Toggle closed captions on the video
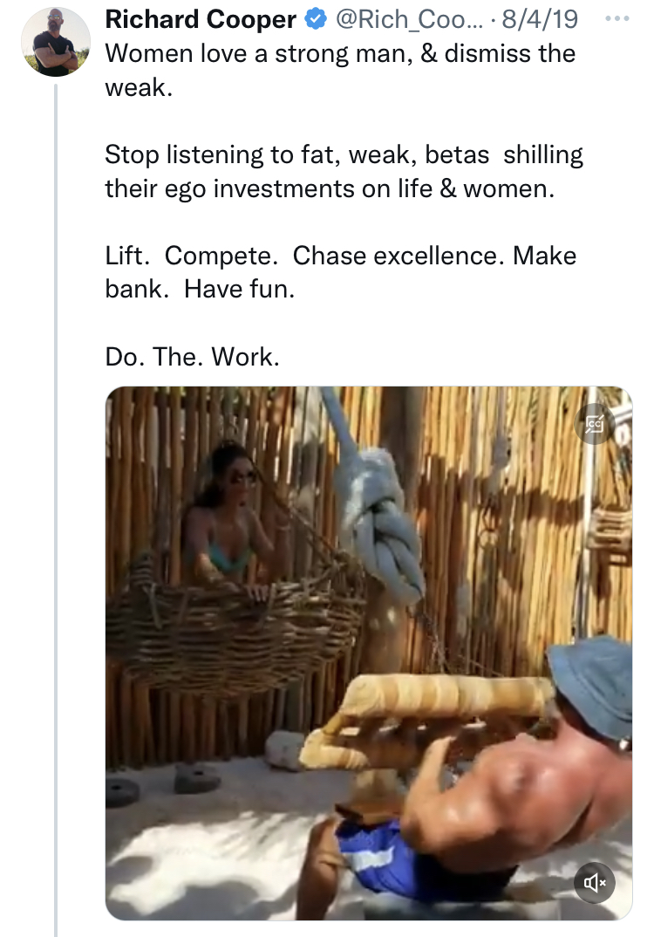This screenshot has width=654, height=937. [596, 425]
